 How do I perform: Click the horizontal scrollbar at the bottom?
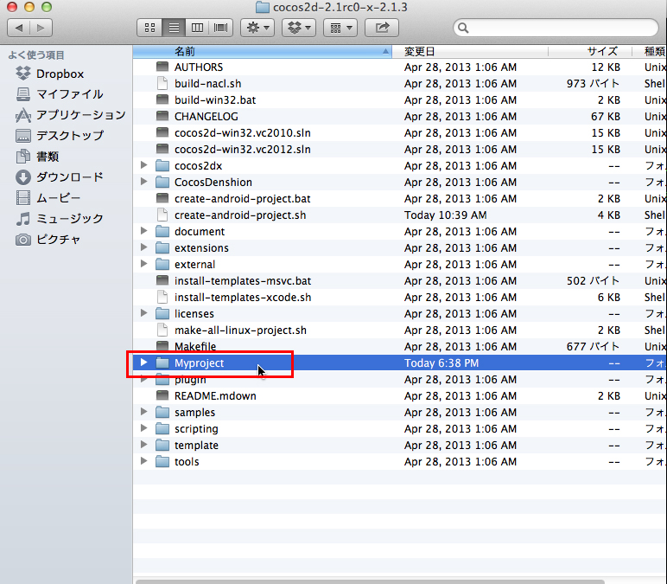[370, 581]
